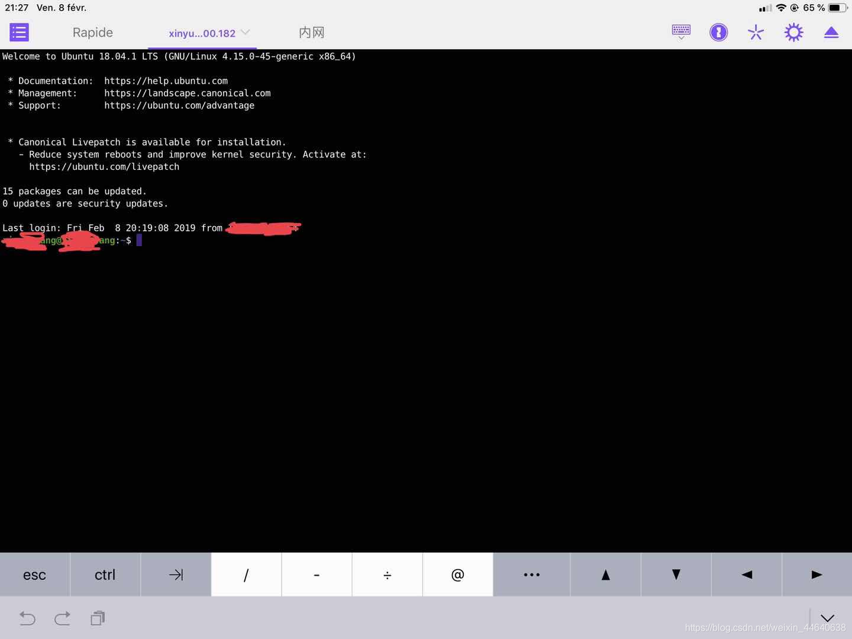Toggle the ctrl modifier key
The width and height of the screenshot is (852, 639).
pos(105,574)
